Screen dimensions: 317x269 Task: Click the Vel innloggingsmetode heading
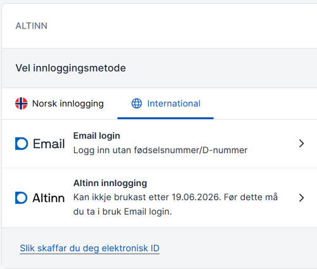point(71,68)
